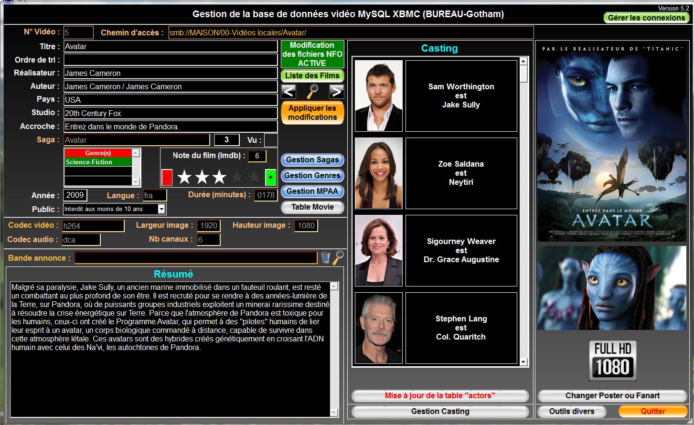Click Sam Worthington's photo
The height and width of the screenshot is (425, 694).
coord(379,96)
